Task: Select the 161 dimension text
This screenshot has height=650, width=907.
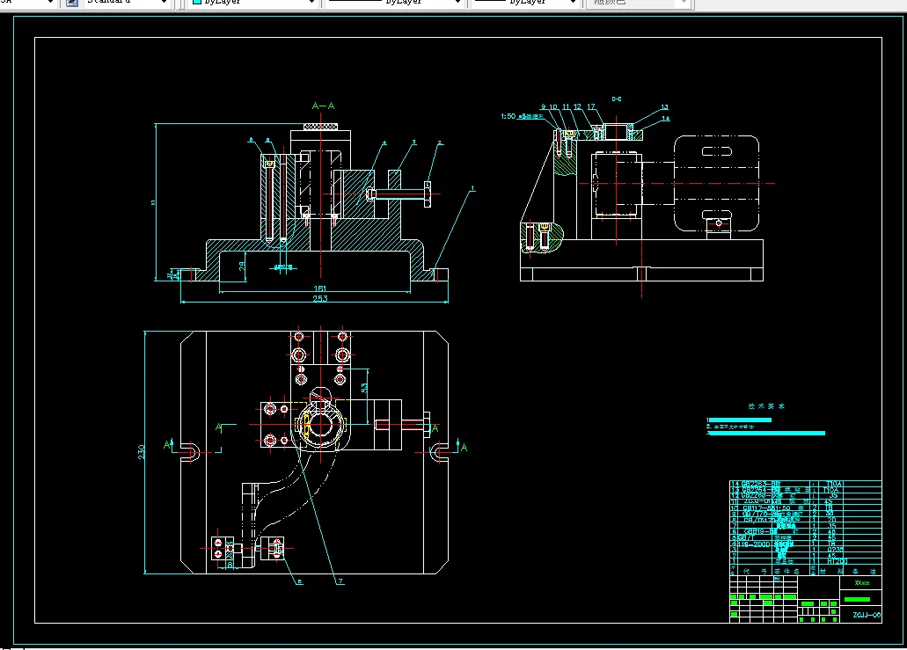Action: 320,288
